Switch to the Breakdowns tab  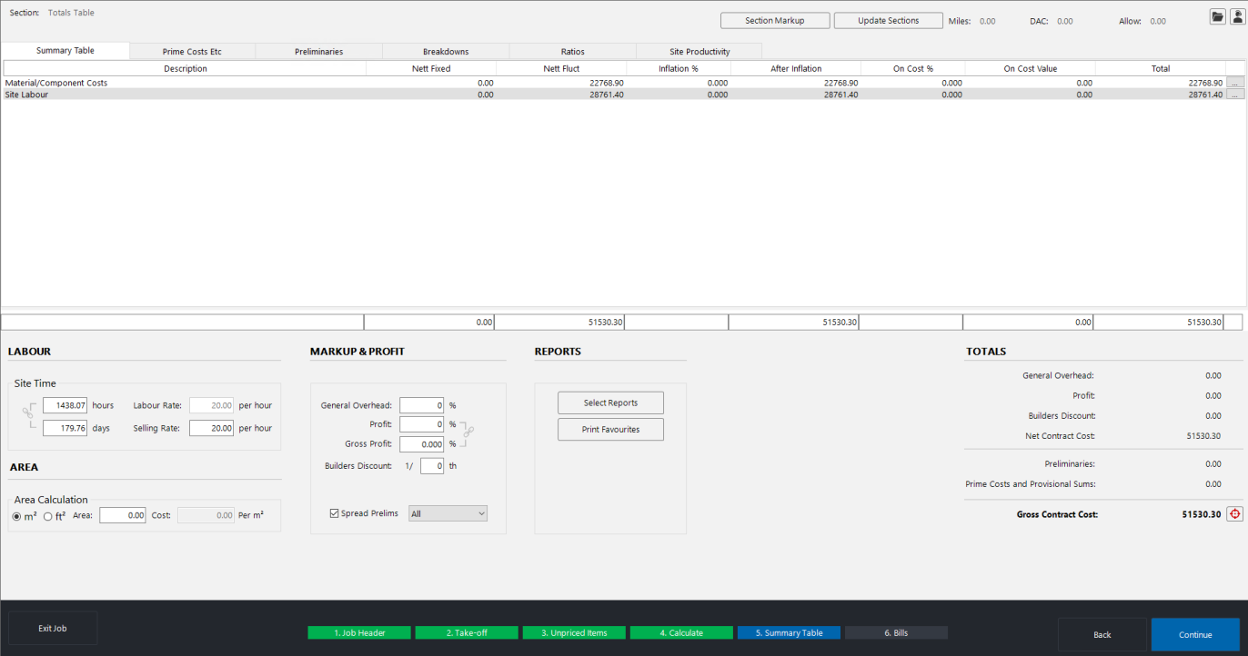445,51
